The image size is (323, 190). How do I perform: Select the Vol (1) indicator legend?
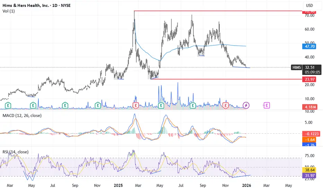[x=9, y=11]
